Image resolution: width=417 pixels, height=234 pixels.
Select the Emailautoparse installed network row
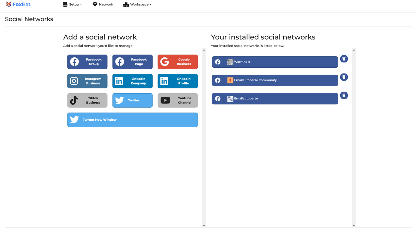click(x=275, y=99)
